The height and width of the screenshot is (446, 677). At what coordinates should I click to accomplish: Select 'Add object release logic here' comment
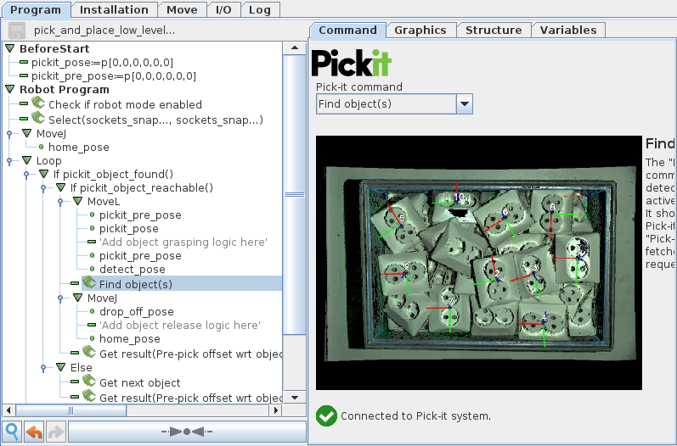[x=180, y=325]
